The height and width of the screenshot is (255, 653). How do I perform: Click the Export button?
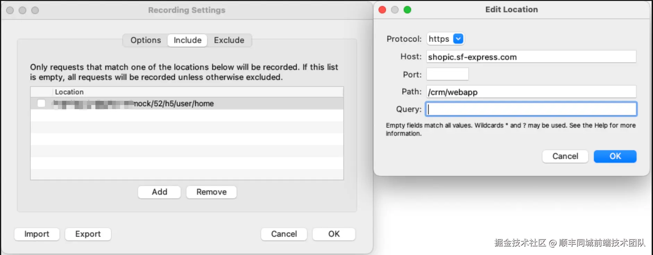tap(88, 234)
